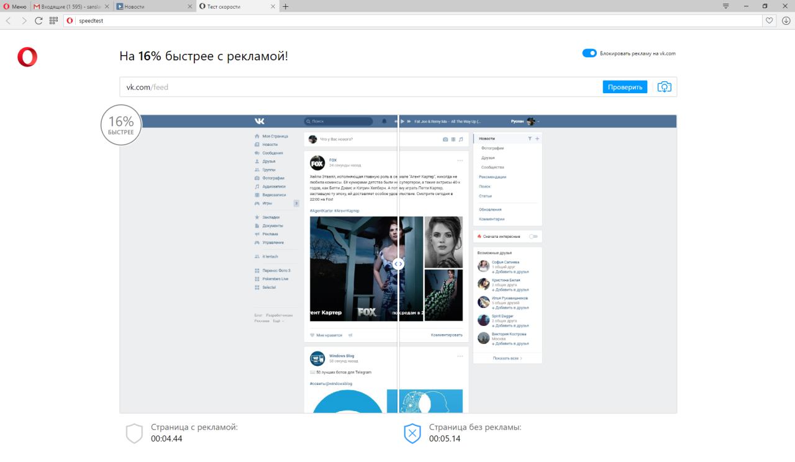The width and height of the screenshot is (795, 462).
Task: Click the Windows Blog avatar
Action: click(317, 358)
